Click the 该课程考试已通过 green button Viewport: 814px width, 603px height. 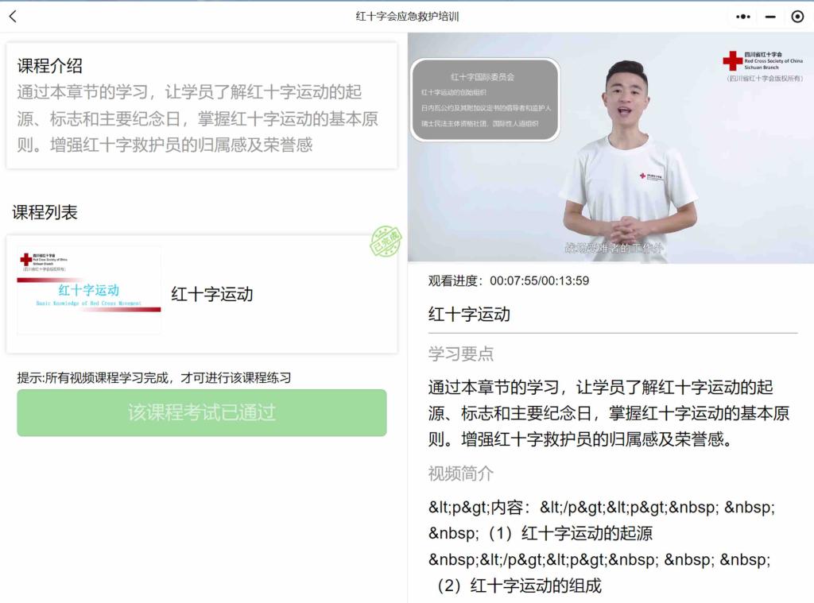(201, 412)
